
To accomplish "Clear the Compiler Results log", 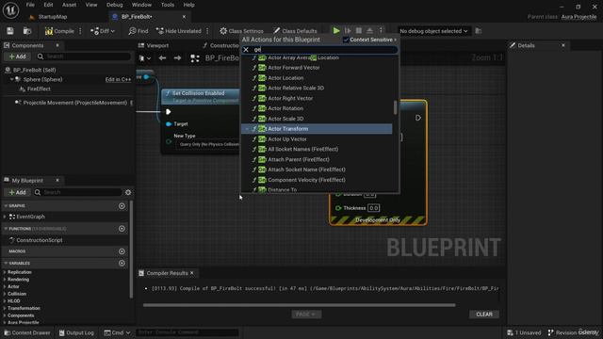I will click(x=484, y=315).
